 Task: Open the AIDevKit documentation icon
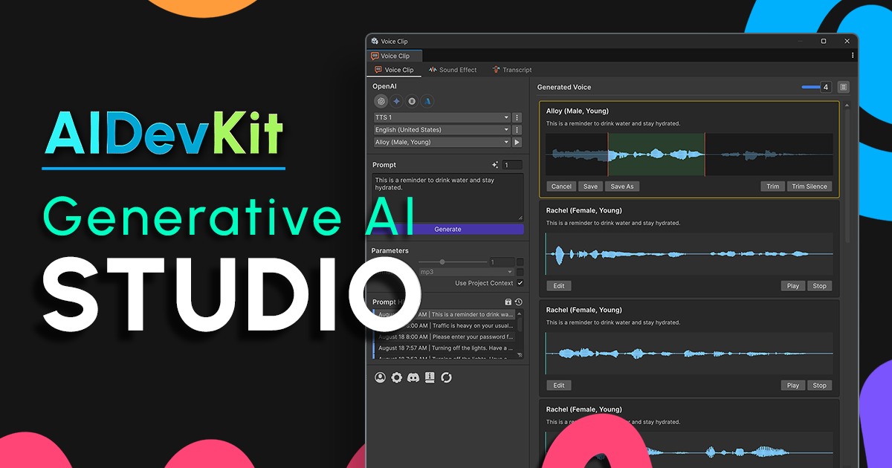click(x=429, y=377)
